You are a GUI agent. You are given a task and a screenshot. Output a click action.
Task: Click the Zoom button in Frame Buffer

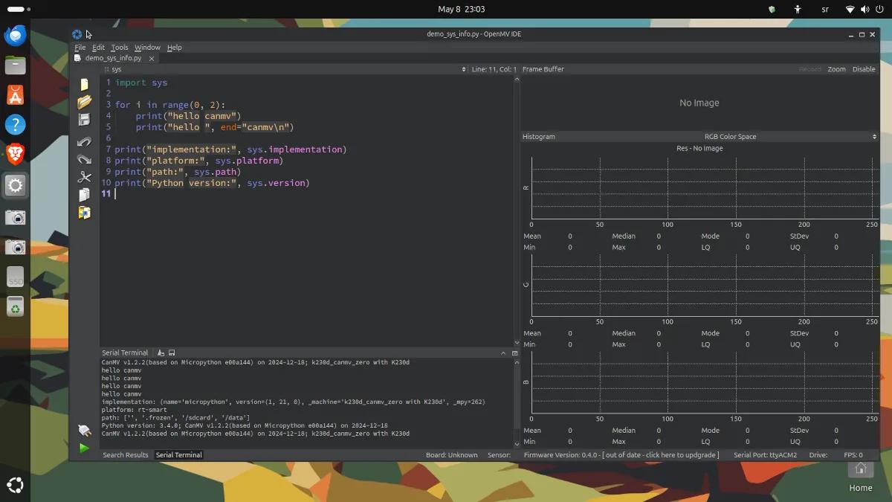click(x=837, y=69)
